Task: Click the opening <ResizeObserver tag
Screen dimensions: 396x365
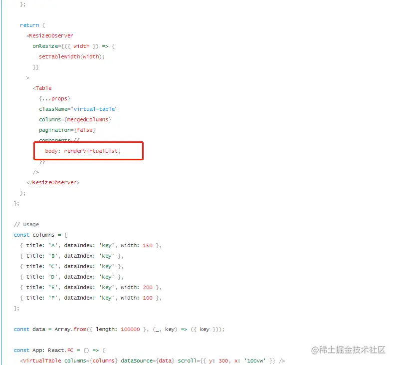Action: point(50,35)
